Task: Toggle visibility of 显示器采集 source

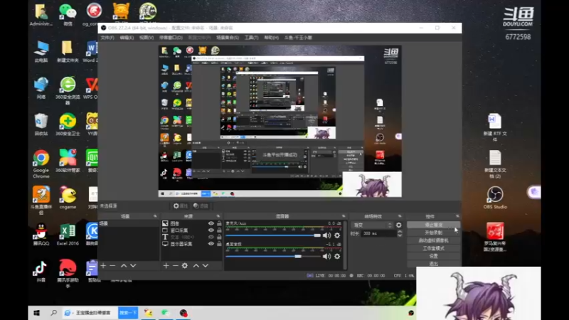Action: [x=211, y=244]
